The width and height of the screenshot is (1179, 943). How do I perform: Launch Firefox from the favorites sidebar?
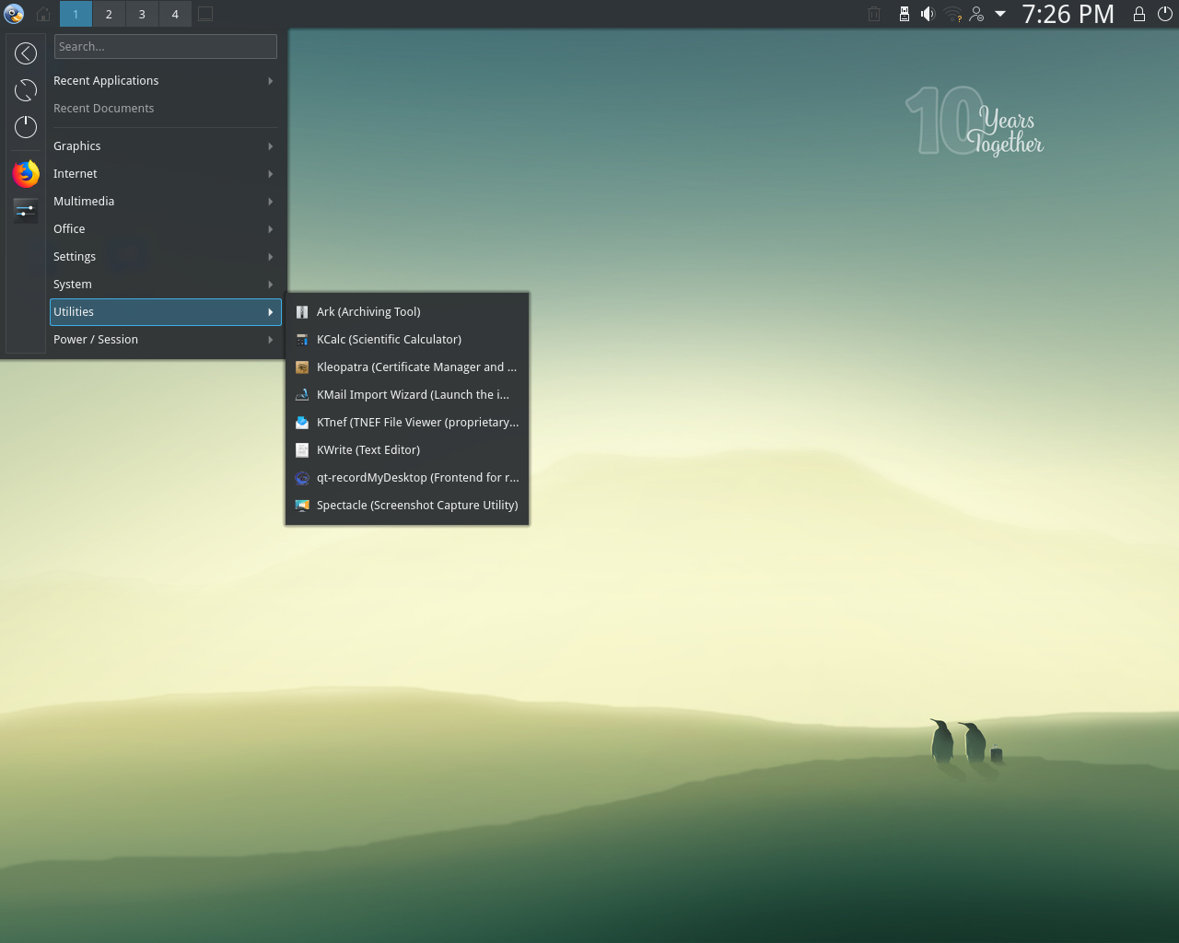(x=26, y=173)
